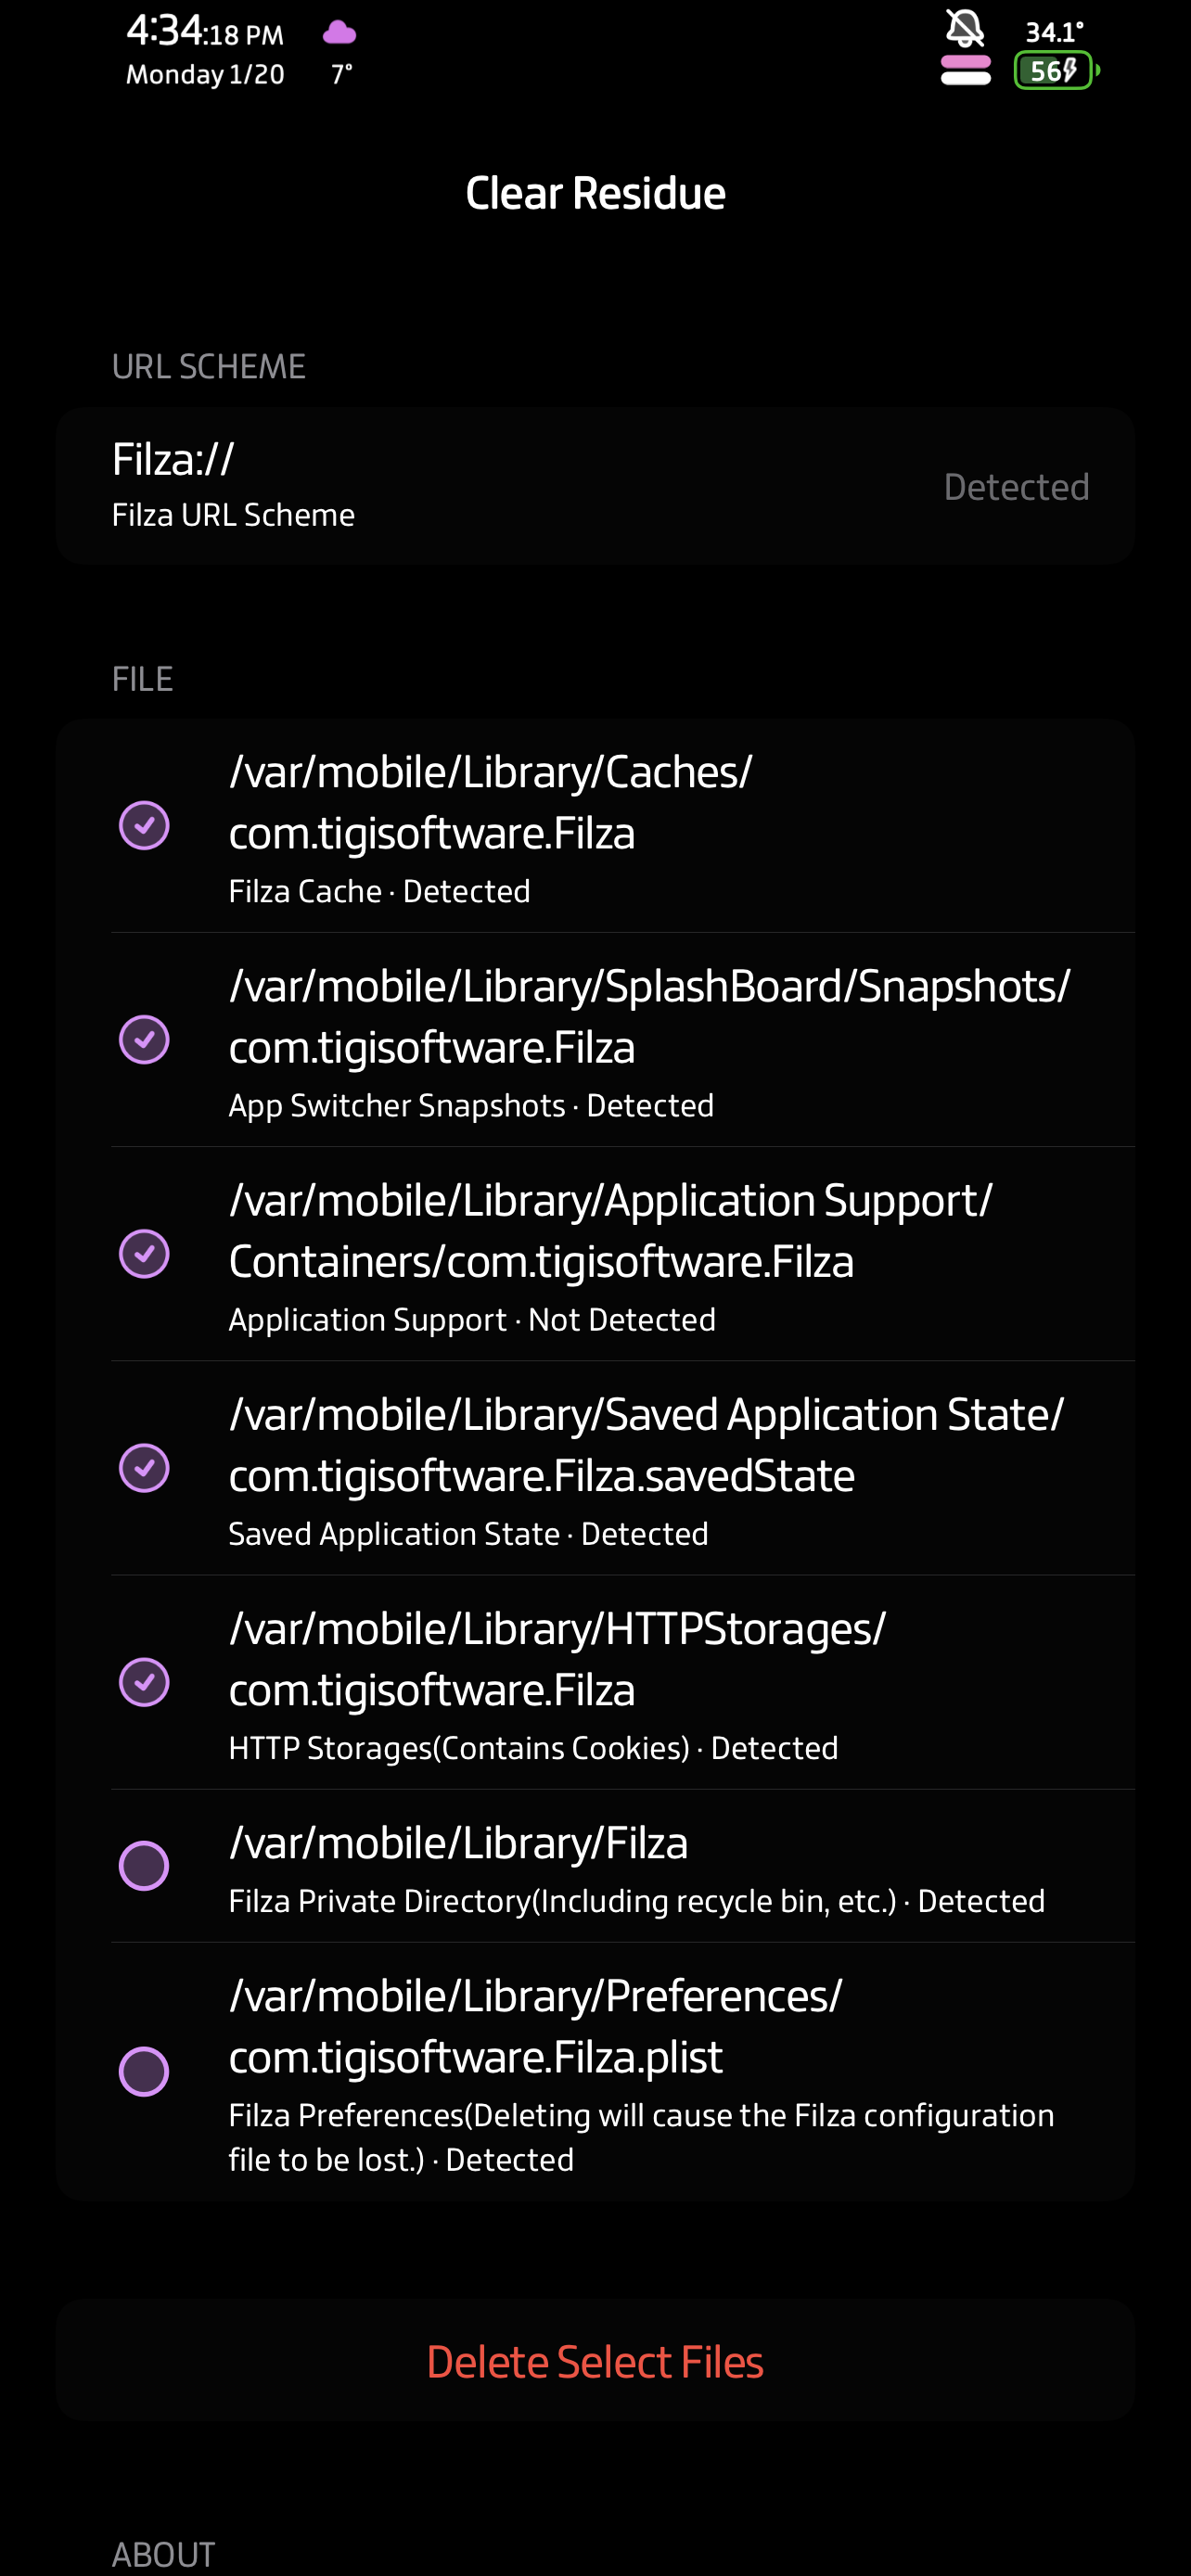Tap the cloud weather icon in status bar
The width and height of the screenshot is (1191, 2576).
[339, 33]
